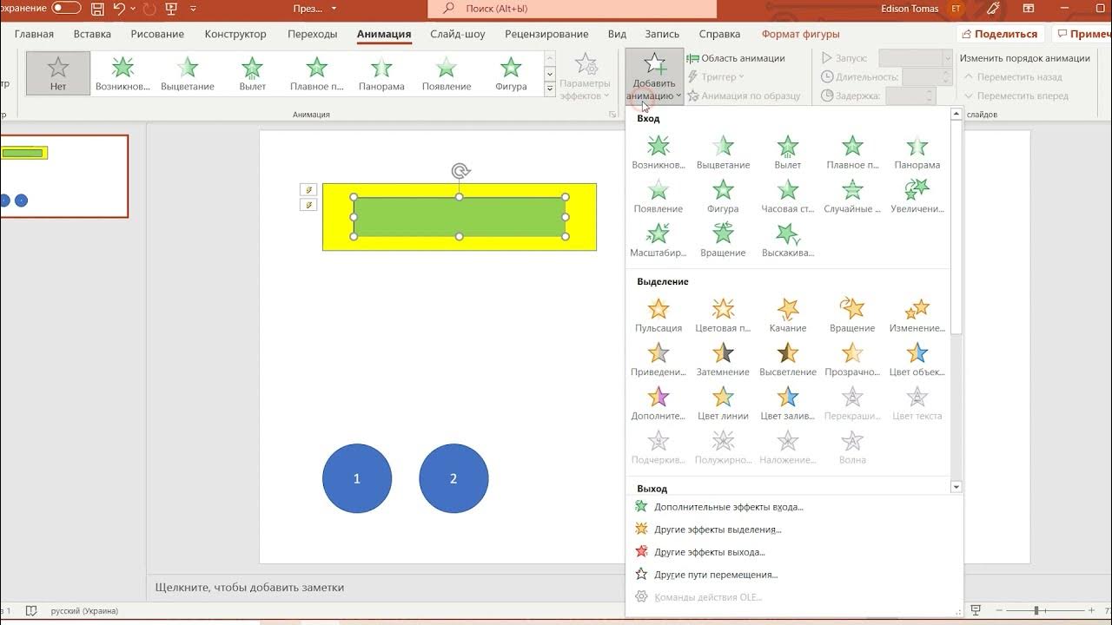Open presentation title dropdown arrow
This screenshot has height=625, width=1112.
click(x=334, y=10)
